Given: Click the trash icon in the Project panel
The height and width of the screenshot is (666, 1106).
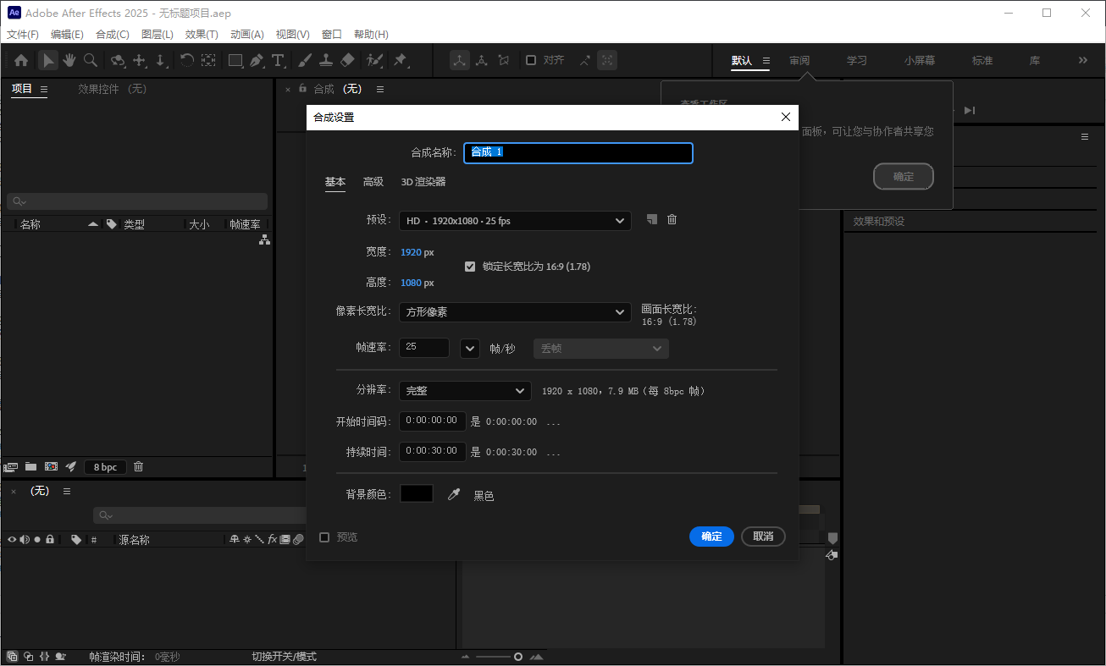Looking at the screenshot, I should [x=139, y=466].
